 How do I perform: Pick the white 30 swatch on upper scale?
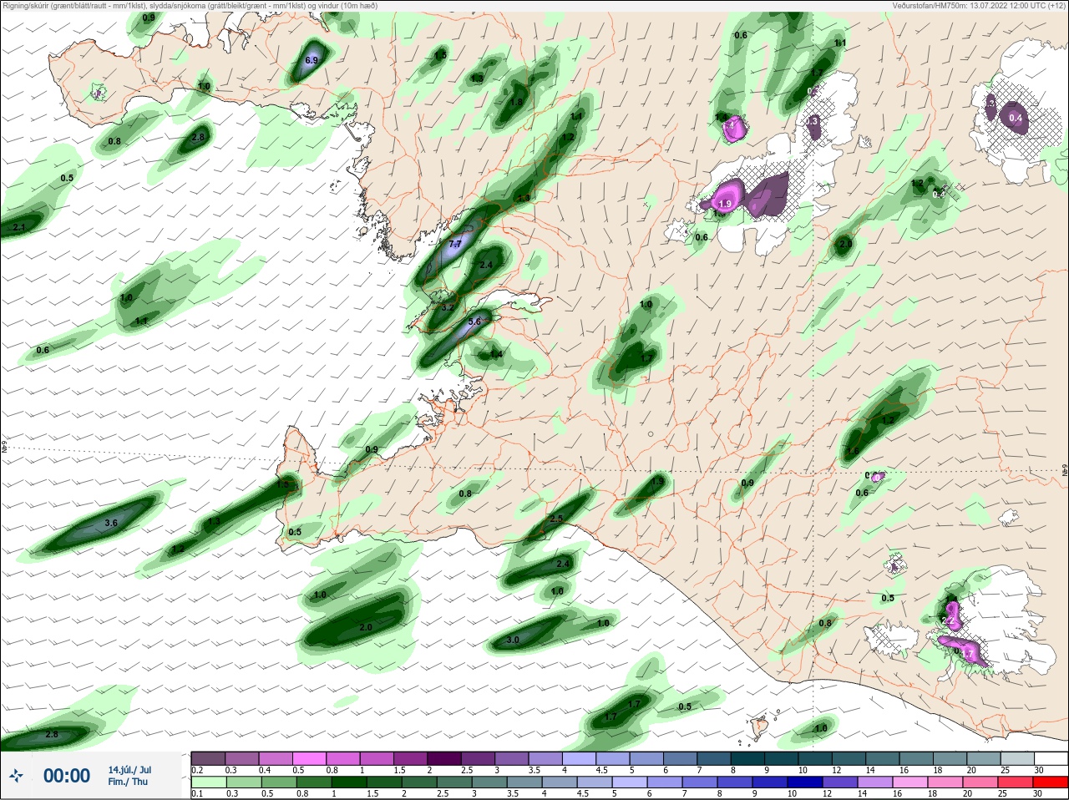[1051, 758]
